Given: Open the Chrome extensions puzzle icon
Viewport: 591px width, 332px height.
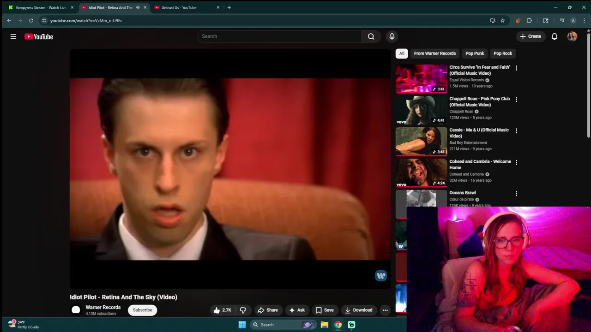Looking at the screenshot, I should 529,20.
